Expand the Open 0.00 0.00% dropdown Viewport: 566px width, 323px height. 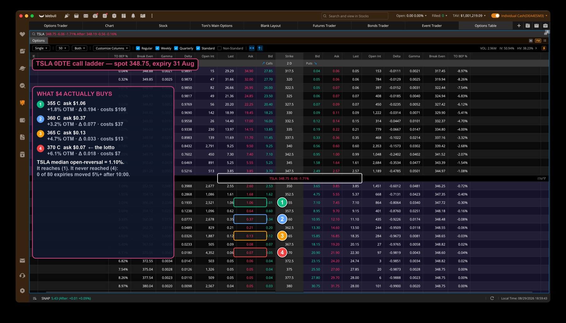tap(411, 16)
